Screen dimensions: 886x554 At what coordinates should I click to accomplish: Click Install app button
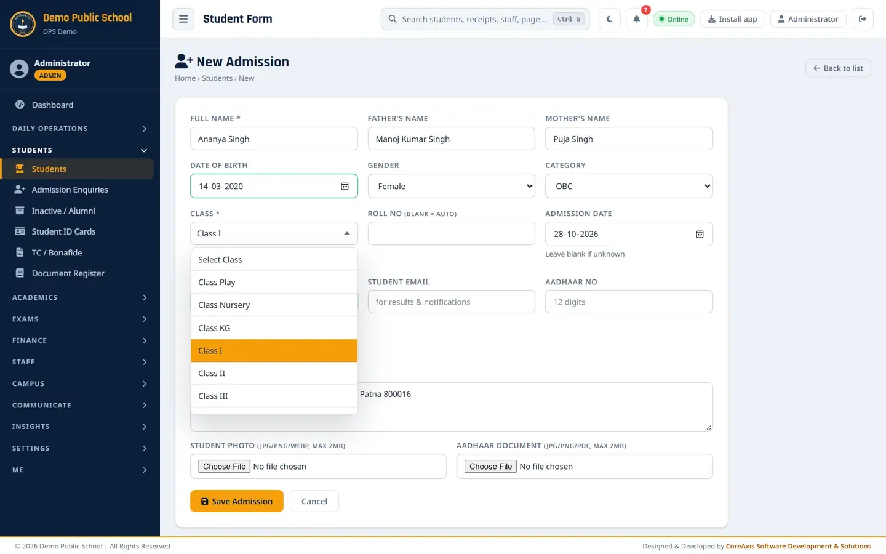coord(732,19)
